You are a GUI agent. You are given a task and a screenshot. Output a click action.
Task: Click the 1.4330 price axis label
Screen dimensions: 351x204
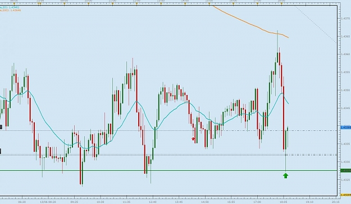[345, 162]
